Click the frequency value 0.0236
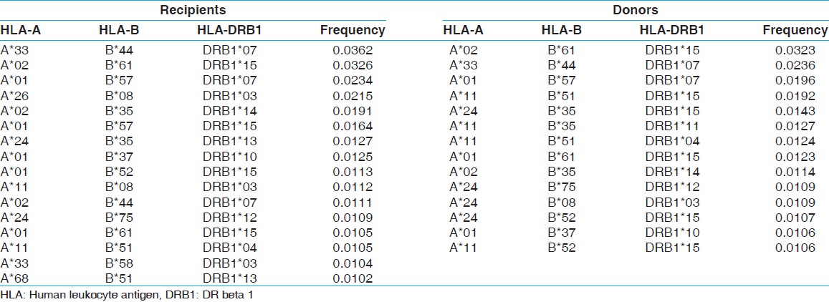829x302 pixels. (x=795, y=65)
